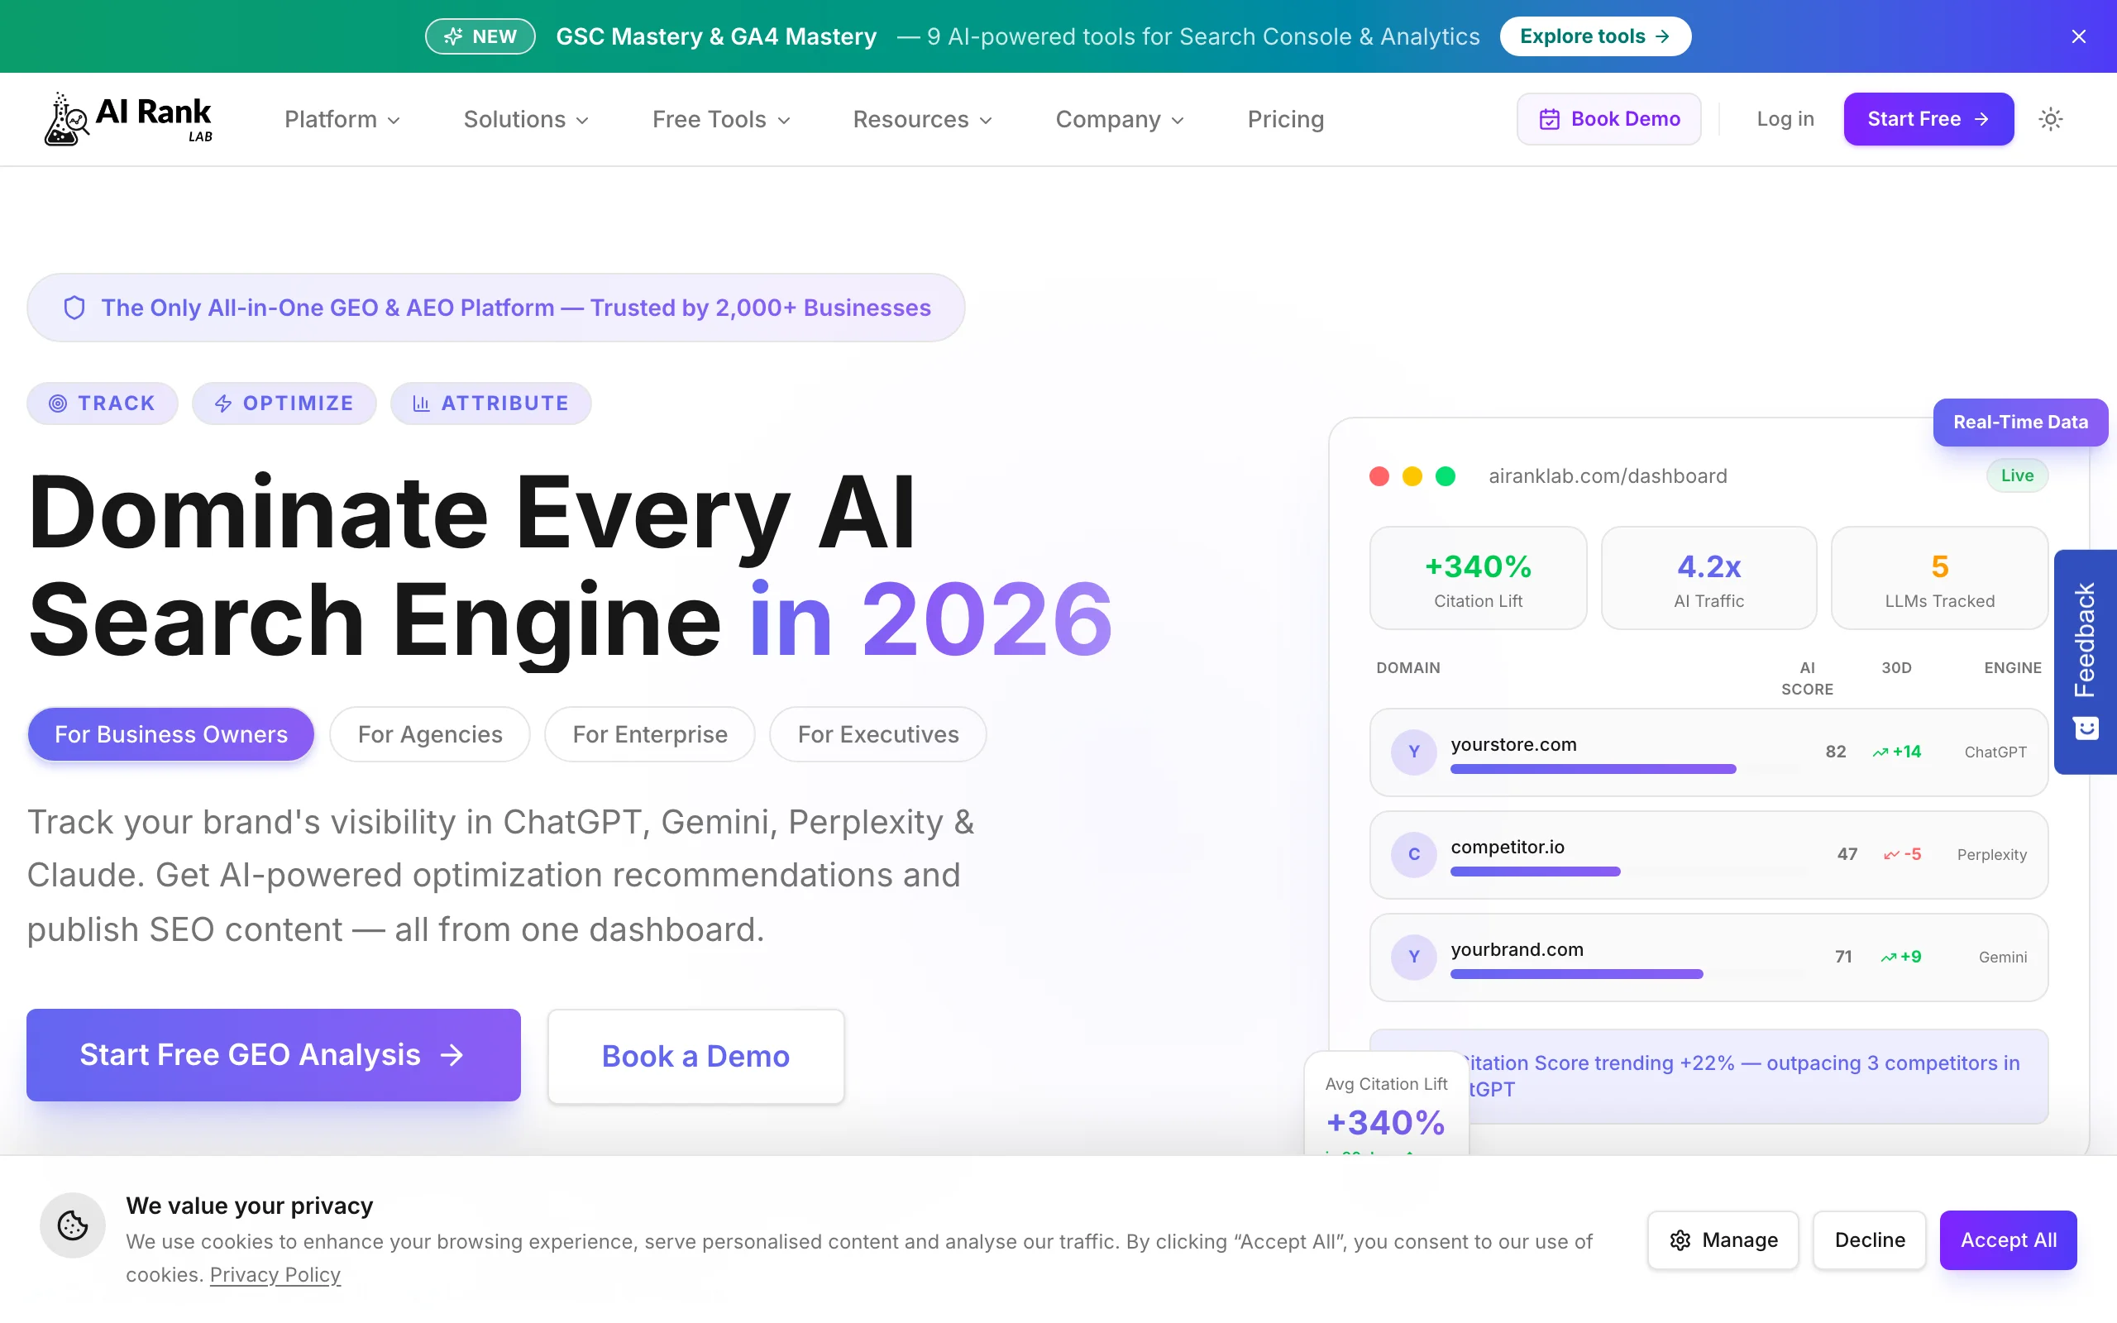Click the C avatar for competitor.io
The image size is (2117, 1323).
click(1413, 854)
